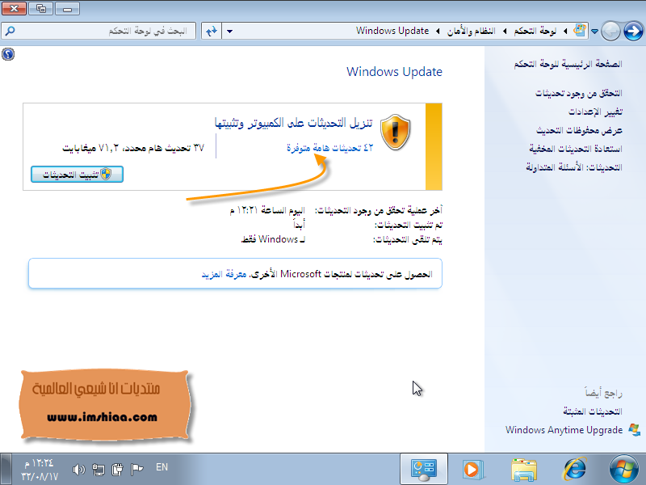Screen dimensions: 646x485
Task: Click the Windows Anytime Upgrade flag icon
Action: tap(635, 430)
